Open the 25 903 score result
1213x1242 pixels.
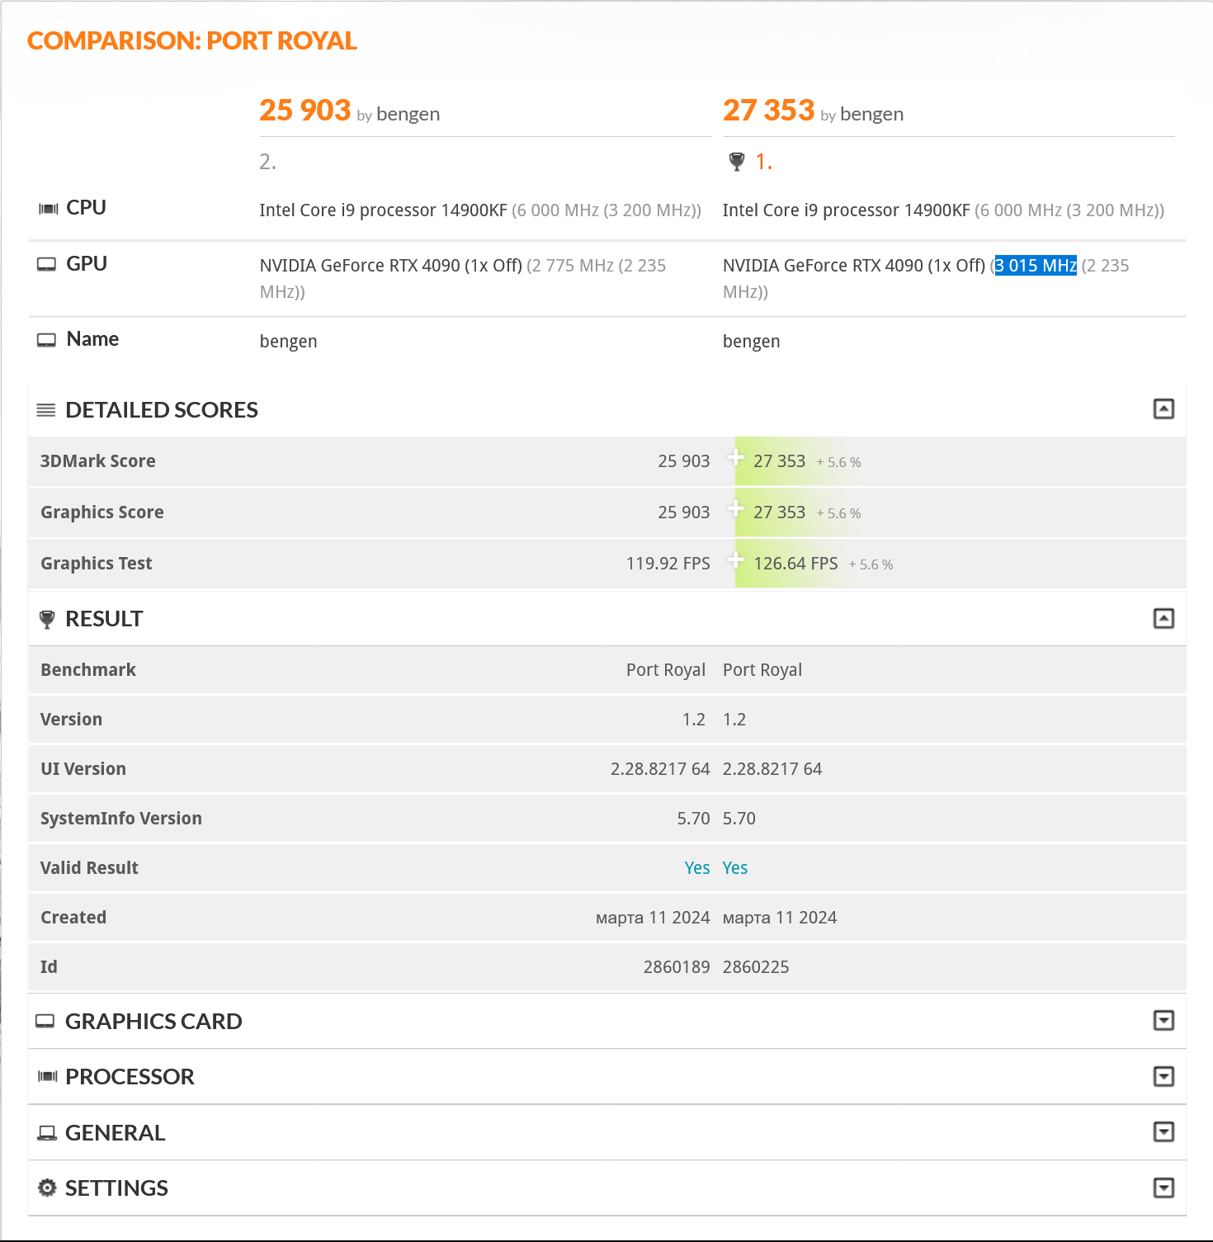pyautogui.click(x=304, y=111)
